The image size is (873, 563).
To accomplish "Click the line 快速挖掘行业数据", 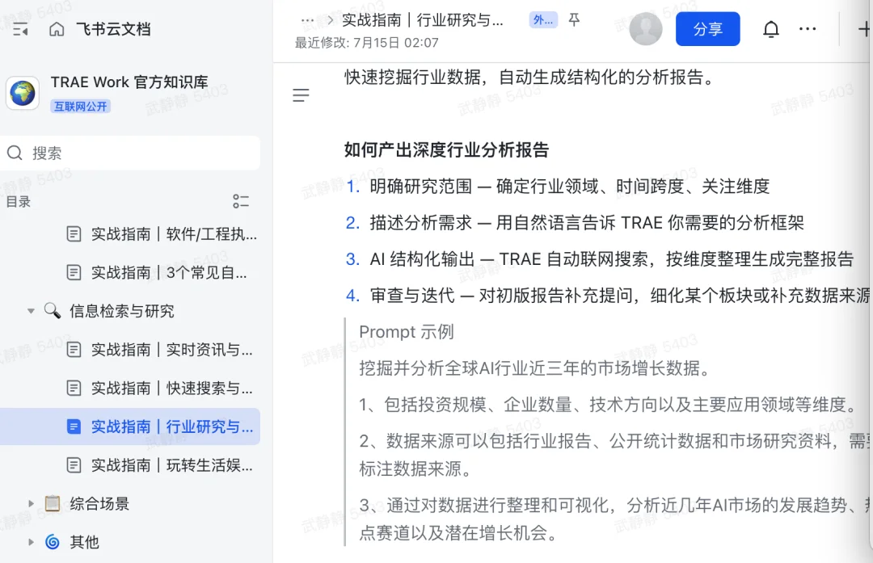I will [x=529, y=78].
